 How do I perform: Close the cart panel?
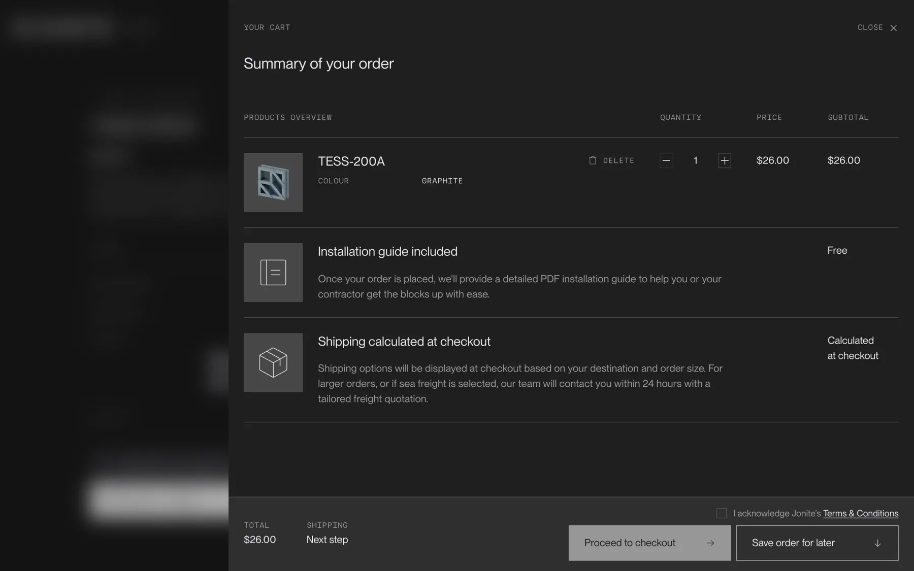pos(877,27)
